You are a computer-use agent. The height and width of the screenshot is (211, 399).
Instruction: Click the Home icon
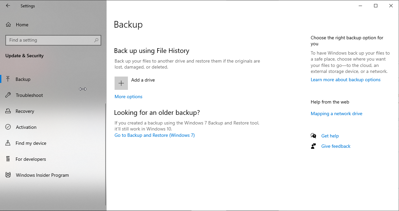pos(8,25)
